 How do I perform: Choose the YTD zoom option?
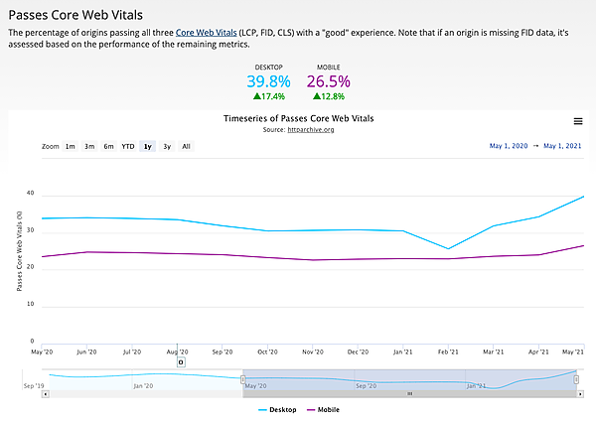point(128,146)
